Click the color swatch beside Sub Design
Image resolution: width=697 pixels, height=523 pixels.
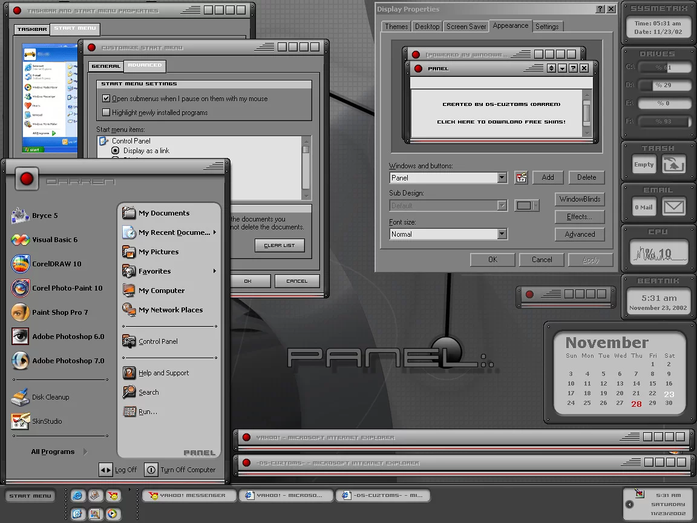[x=526, y=206]
